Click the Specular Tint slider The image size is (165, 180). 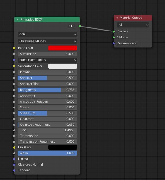point(47,84)
